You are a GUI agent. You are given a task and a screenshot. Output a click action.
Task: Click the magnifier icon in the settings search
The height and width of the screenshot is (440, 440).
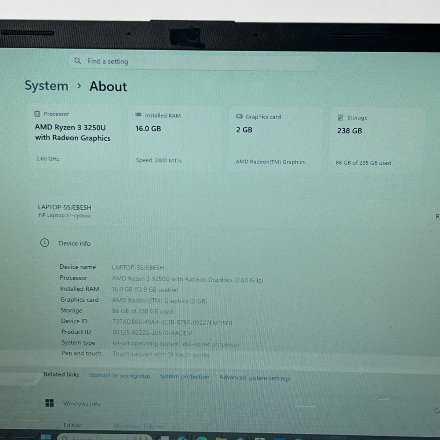click(x=77, y=60)
